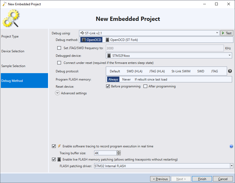Viewport: 235px width, 183px height.
Task: Enable Set JTAG/SWD frequency checkbox
Action: 59,48
